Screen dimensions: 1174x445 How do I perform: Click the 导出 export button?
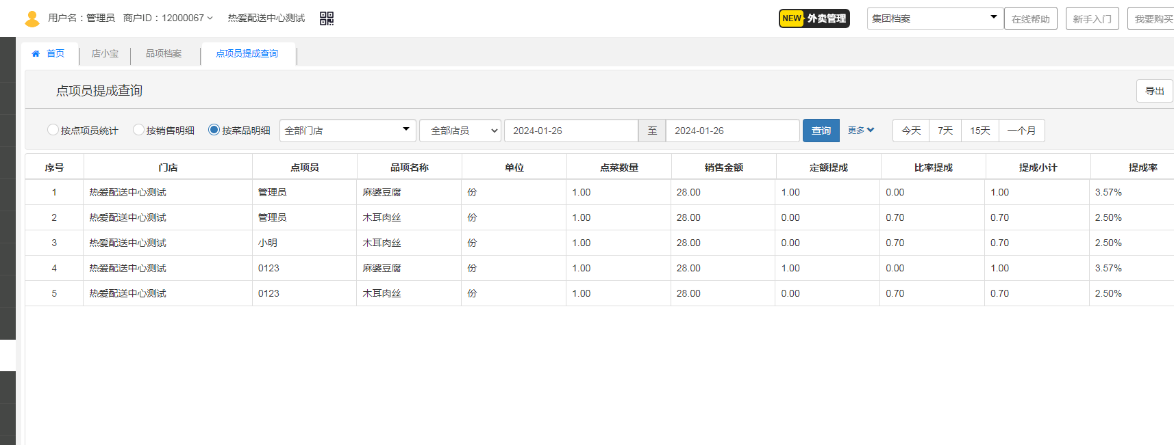(1154, 91)
